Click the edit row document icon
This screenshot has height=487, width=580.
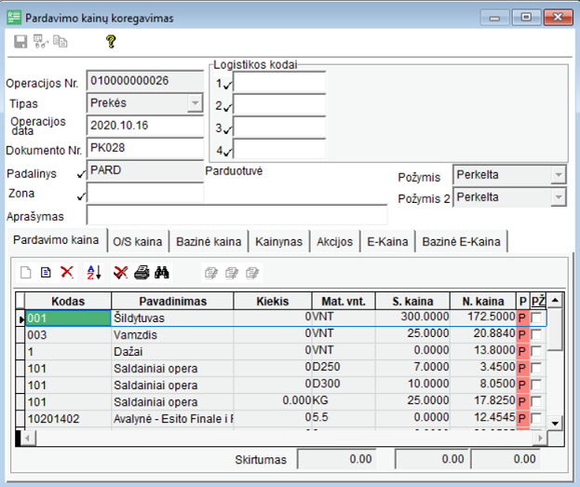coord(46,272)
